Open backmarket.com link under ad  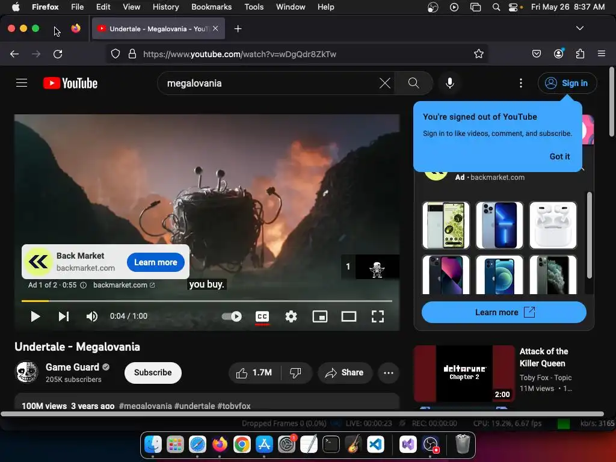click(124, 285)
